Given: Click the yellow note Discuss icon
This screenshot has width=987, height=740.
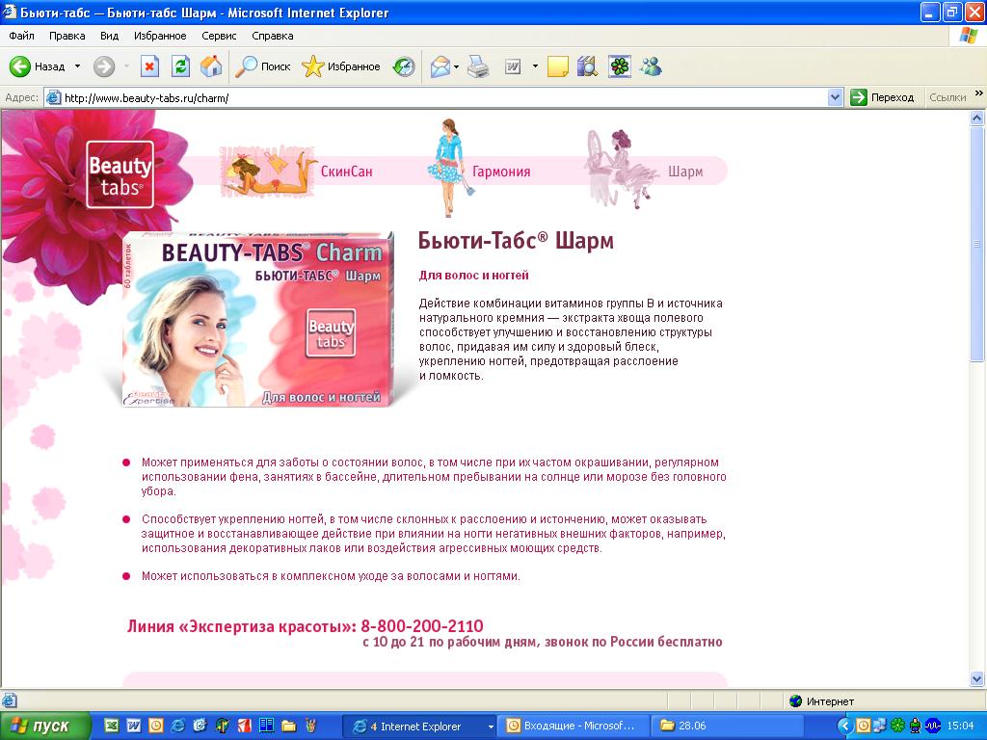Looking at the screenshot, I should 558,66.
